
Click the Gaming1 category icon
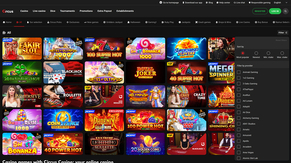coord(146,22)
